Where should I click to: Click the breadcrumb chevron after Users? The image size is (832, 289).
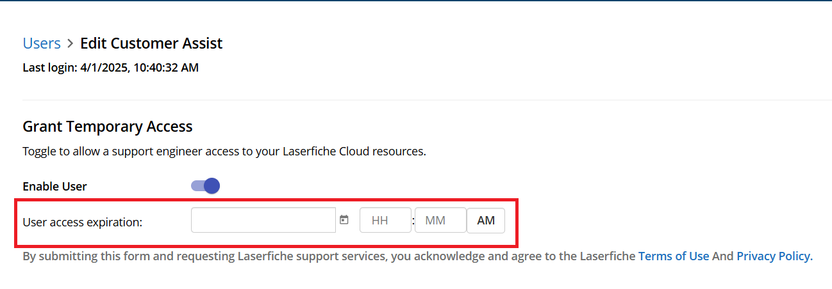point(71,44)
